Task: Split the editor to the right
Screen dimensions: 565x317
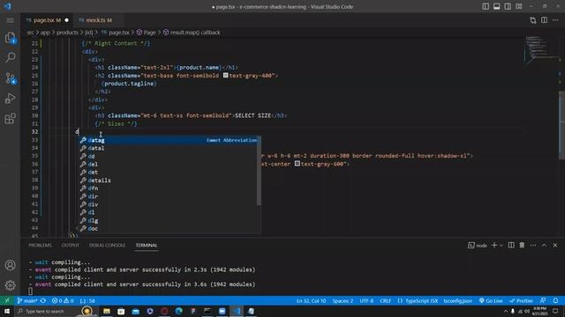Action: [544, 20]
